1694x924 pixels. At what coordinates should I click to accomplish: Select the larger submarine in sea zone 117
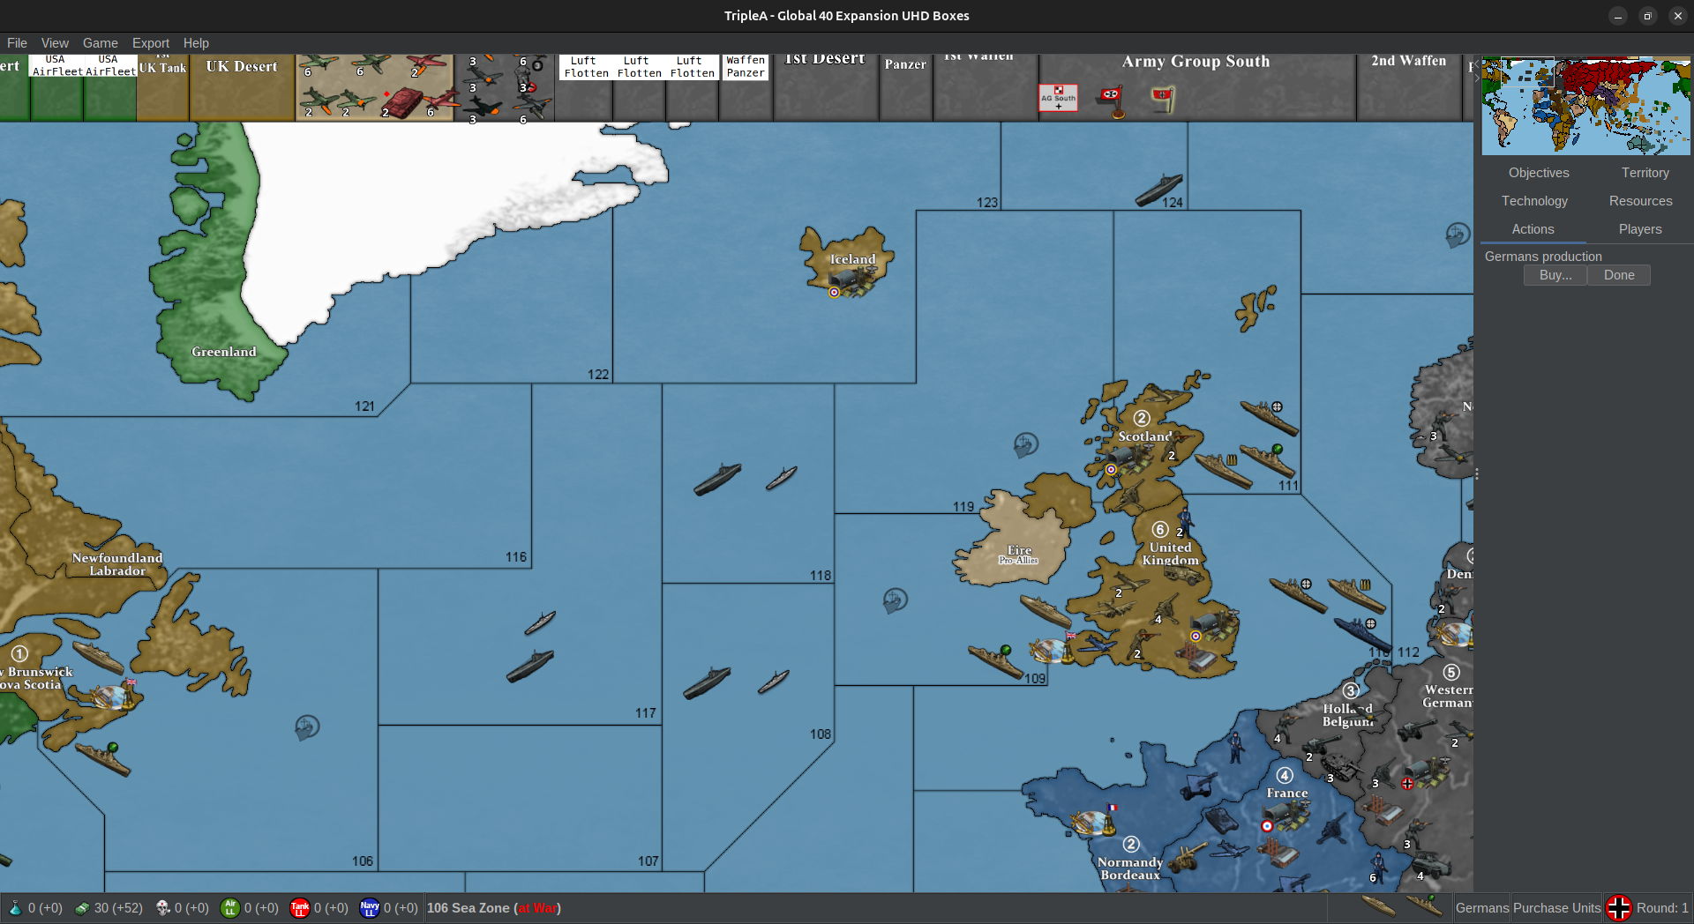click(x=530, y=666)
